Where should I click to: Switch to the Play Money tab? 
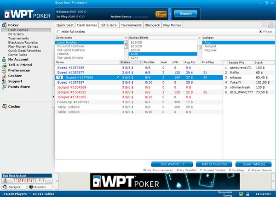(x=172, y=25)
